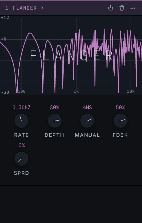Click the DEPTH knob
Screen dimensions: 142x223
click(55, 121)
